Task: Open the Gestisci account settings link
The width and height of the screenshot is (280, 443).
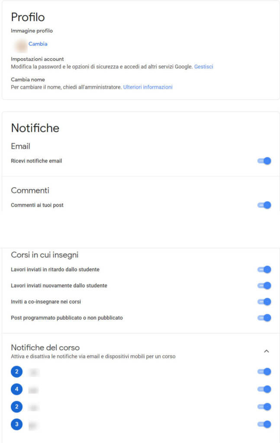Action: coord(203,67)
